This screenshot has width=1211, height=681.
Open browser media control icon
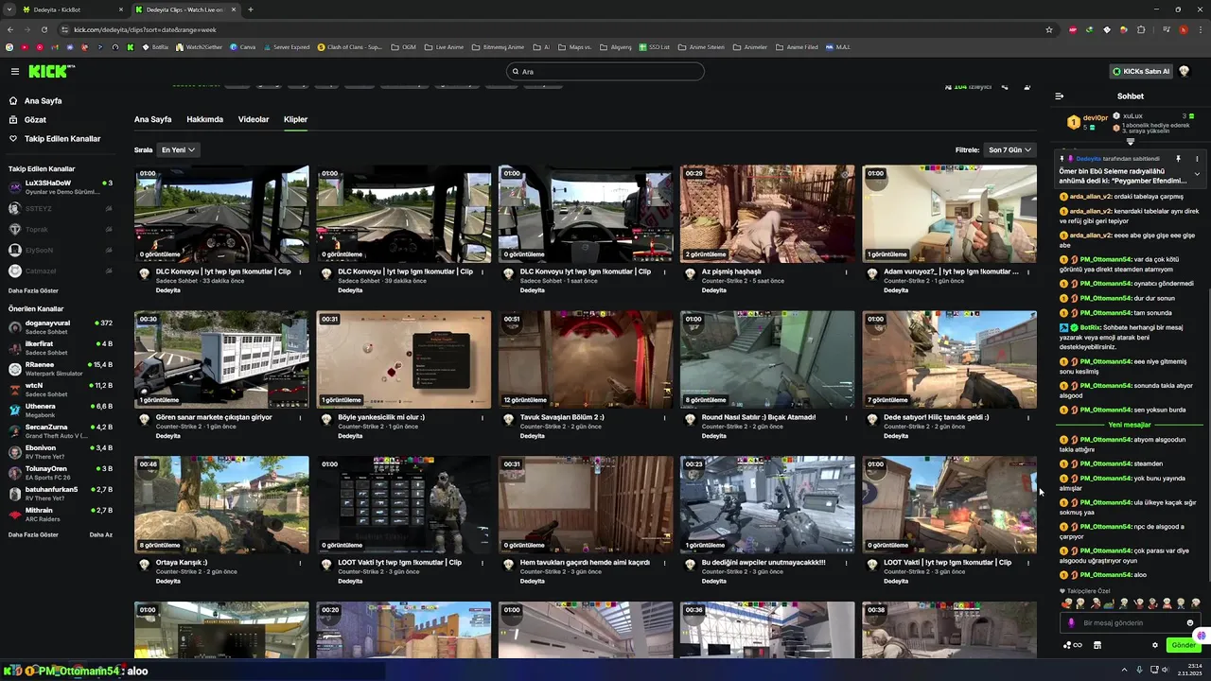click(x=1167, y=29)
